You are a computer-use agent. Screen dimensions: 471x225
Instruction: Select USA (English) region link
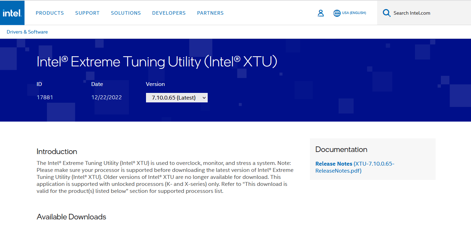pyautogui.click(x=354, y=13)
